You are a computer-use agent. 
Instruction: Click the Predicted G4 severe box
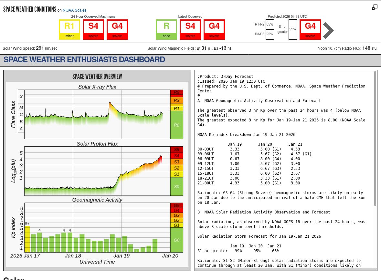click(x=310, y=30)
